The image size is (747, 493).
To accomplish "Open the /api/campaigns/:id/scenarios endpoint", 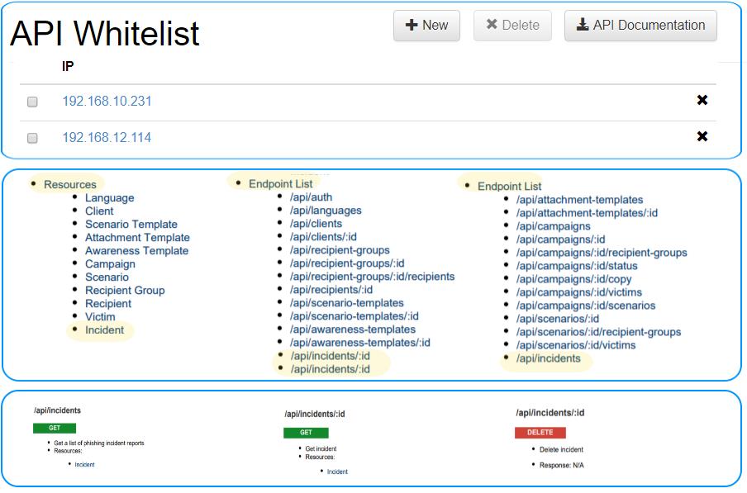I will pyautogui.click(x=586, y=306).
